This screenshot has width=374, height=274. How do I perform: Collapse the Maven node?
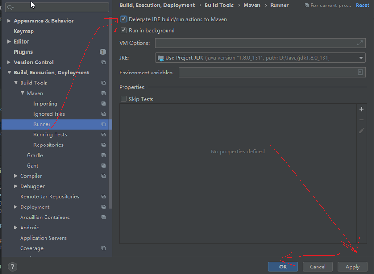(22, 93)
